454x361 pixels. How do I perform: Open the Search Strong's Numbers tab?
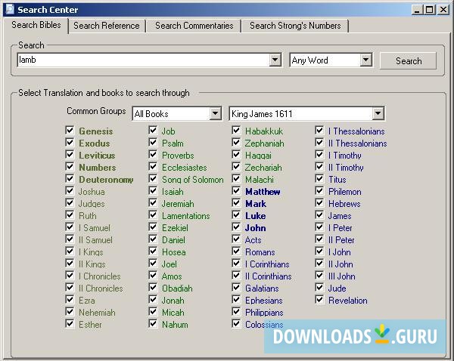click(x=295, y=26)
